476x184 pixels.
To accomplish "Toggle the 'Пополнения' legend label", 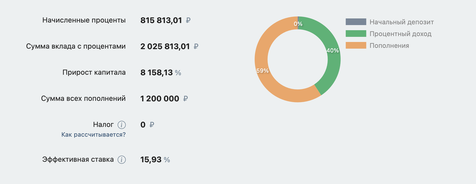I will click(x=389, y=46).
